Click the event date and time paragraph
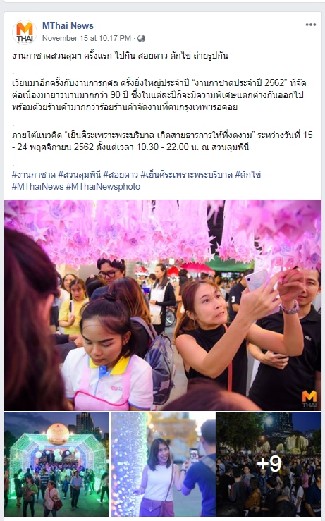This screenshot has width=325, height=521. 162,141
